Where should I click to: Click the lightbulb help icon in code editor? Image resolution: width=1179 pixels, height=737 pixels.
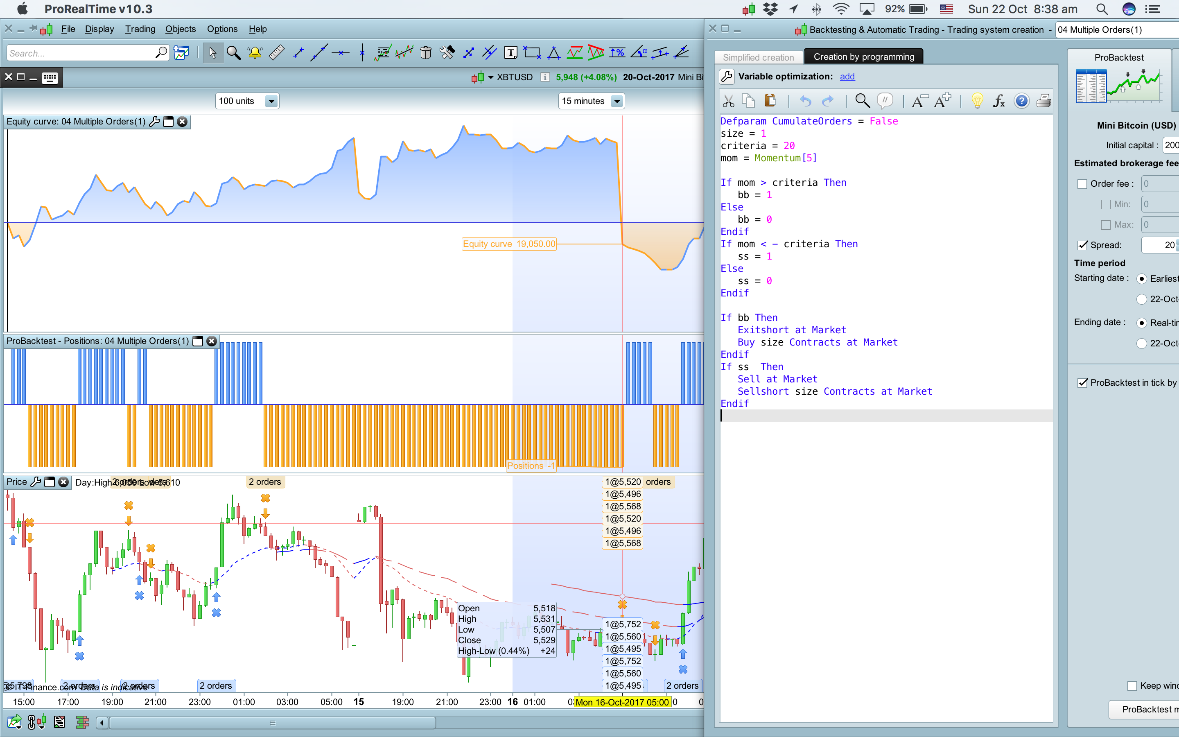(977, 101)
